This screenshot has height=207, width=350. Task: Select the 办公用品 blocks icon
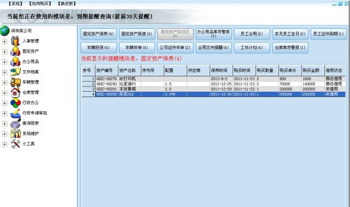(15, 62)
